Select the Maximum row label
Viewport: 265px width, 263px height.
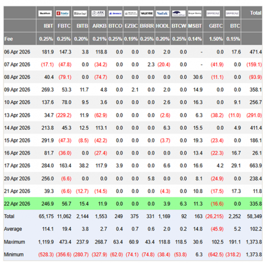[x=15, y=242]
